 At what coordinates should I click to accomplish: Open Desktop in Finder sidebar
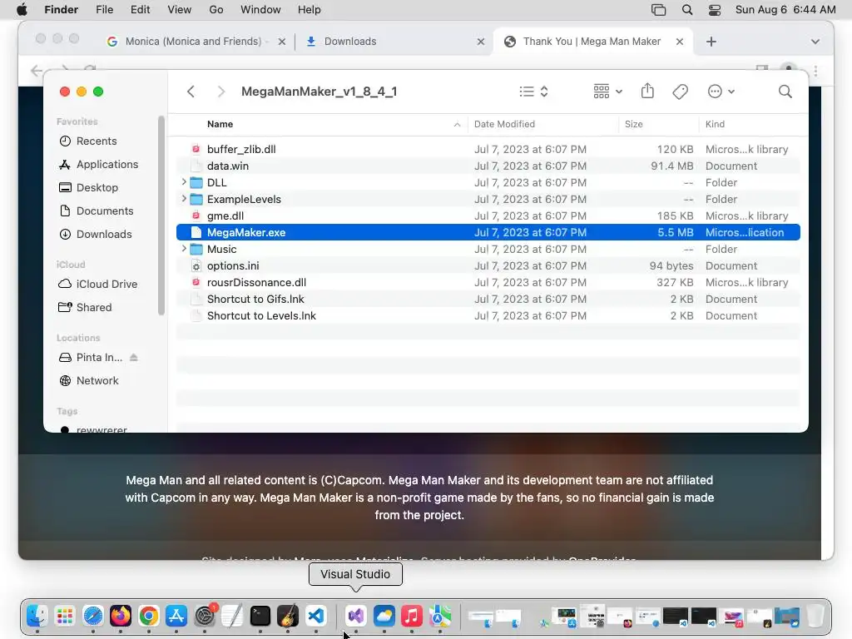pyautogui.click(x=88, y=187)
